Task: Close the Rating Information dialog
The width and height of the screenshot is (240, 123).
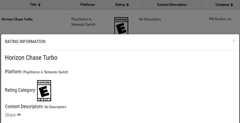Action: (234, 41)
